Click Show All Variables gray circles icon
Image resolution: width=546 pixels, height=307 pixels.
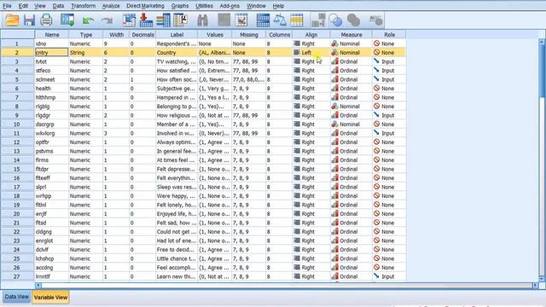pos(353,20)
